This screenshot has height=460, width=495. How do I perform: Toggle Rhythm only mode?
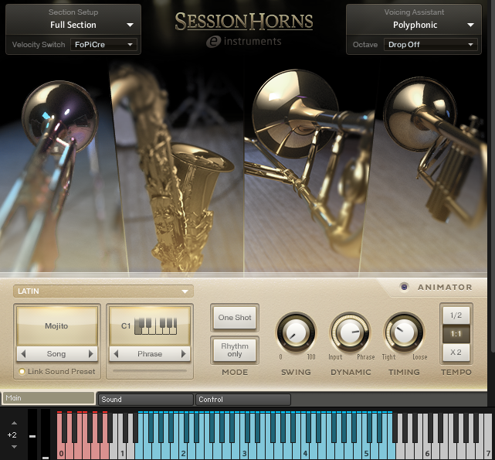click(235, 350)
